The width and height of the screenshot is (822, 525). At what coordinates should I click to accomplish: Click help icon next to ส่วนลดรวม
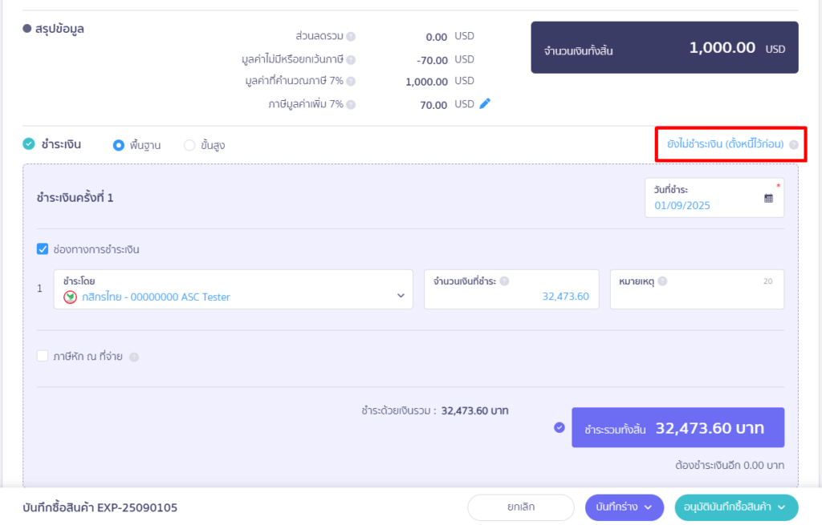351,37
